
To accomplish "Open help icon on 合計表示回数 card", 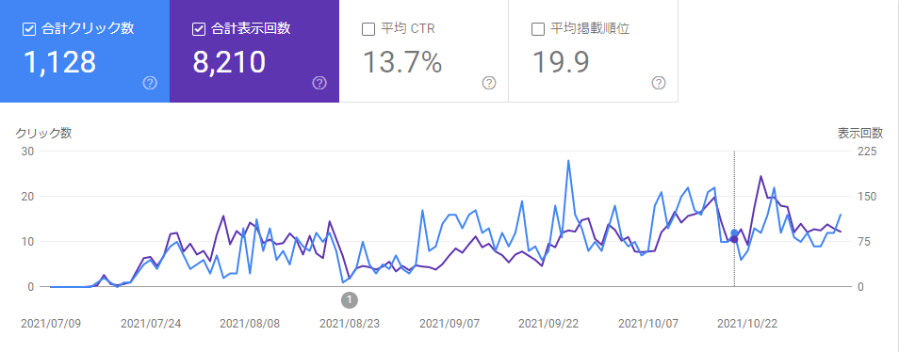I will click(x=319, y=84).
